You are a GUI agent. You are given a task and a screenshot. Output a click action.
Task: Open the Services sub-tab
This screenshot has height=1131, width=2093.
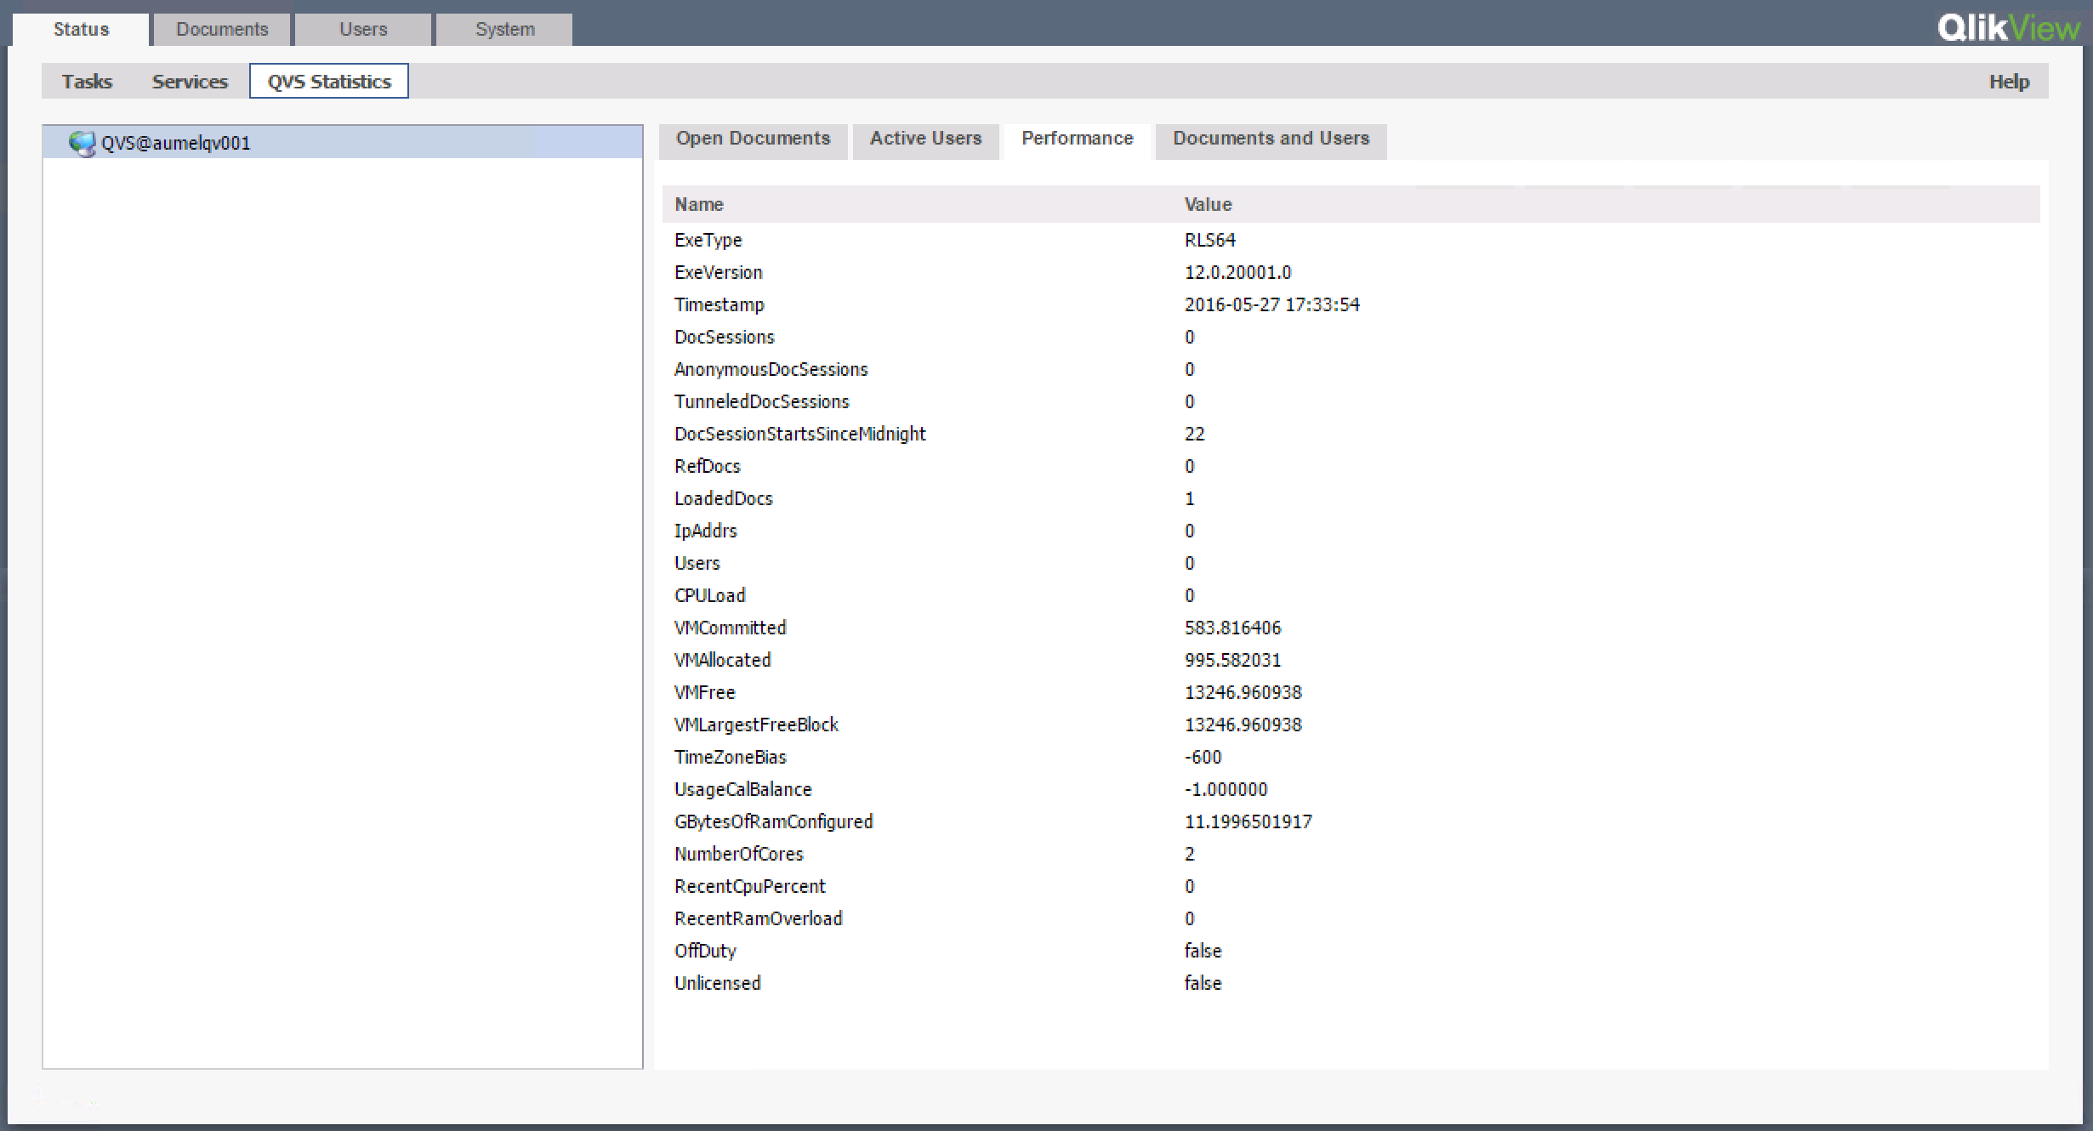pyautogui.click(x=190, y=82)
